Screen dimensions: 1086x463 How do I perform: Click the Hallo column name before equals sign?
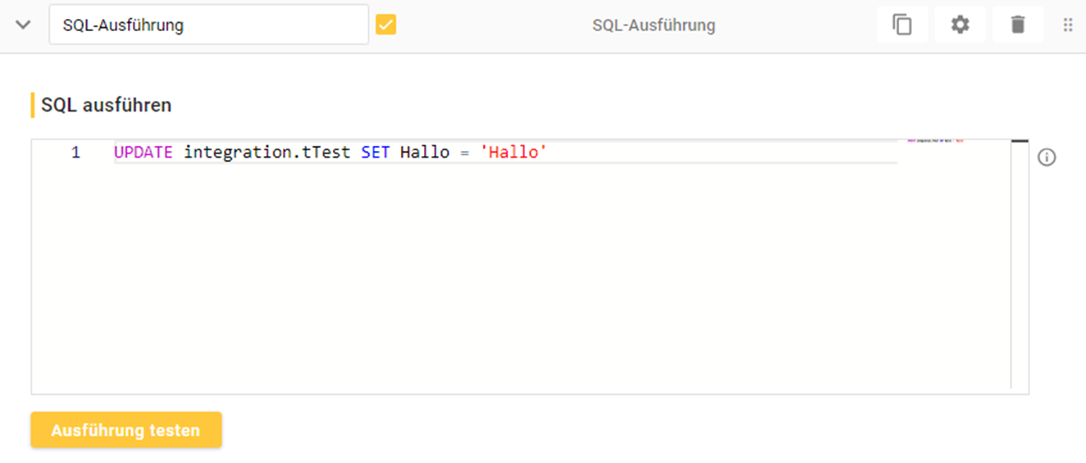[424, 152]
